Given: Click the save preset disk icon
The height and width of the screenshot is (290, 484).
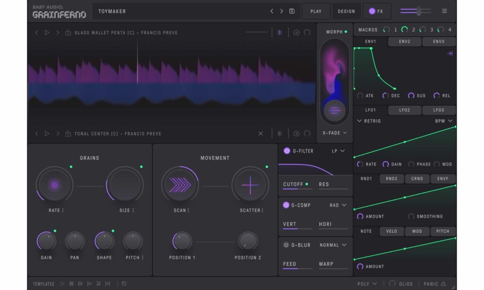Looking at the screenshot, I should pyautogui.click(x=291, y=11).
